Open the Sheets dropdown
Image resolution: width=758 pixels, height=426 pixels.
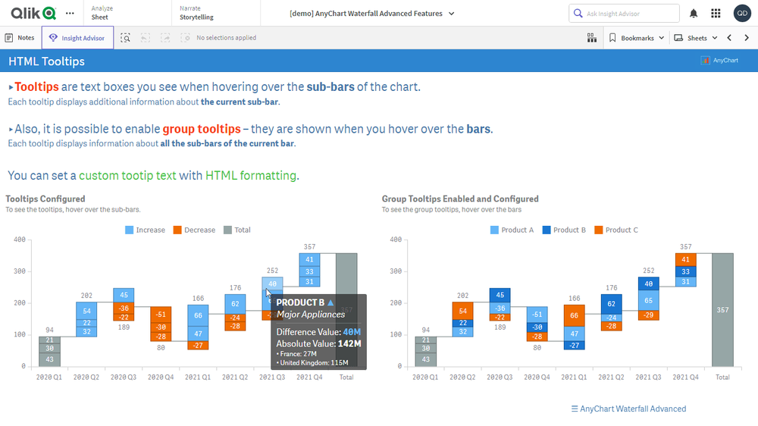click(x=694, y=38)
